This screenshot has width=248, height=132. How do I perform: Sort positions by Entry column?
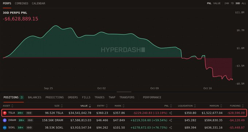102,106
